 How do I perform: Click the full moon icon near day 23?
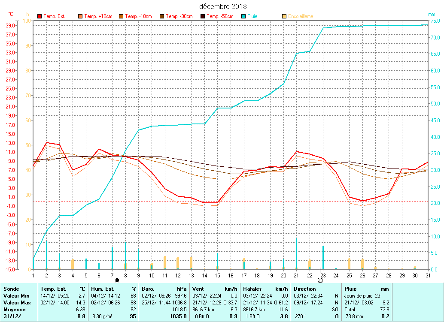pyautogui.click(x=320, y=280)
